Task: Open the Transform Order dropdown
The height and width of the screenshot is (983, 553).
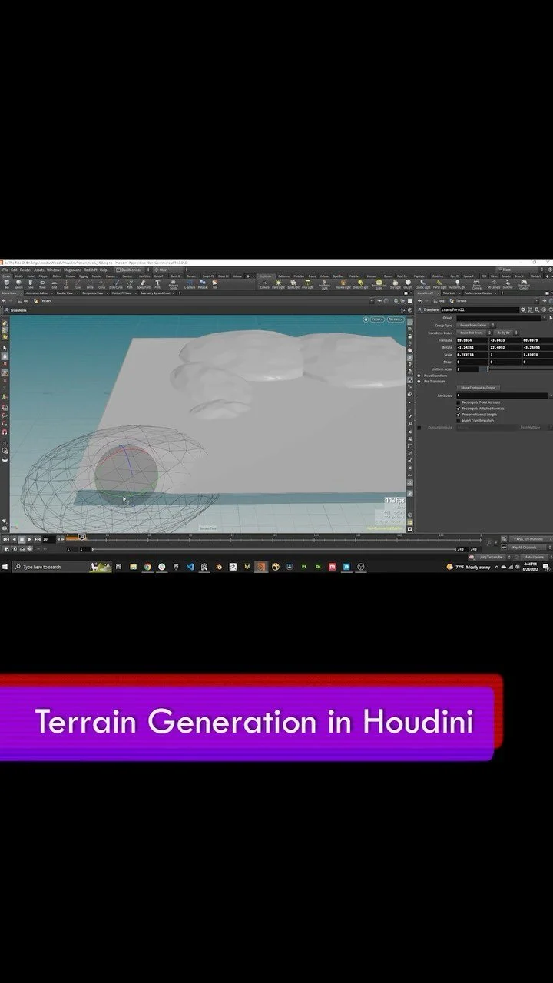Action: 474,333
